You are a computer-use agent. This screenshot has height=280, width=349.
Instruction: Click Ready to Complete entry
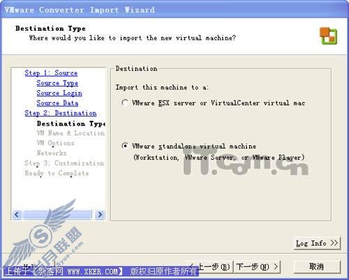tap(57, 173)
